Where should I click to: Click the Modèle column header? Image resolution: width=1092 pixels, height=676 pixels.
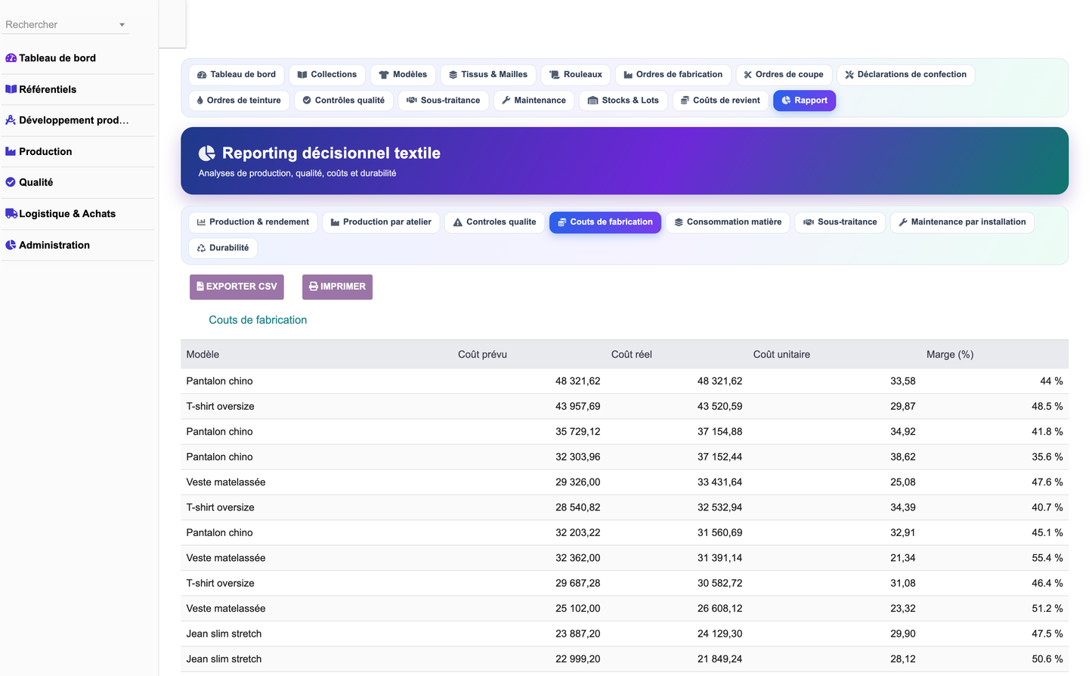coord(203,355)
